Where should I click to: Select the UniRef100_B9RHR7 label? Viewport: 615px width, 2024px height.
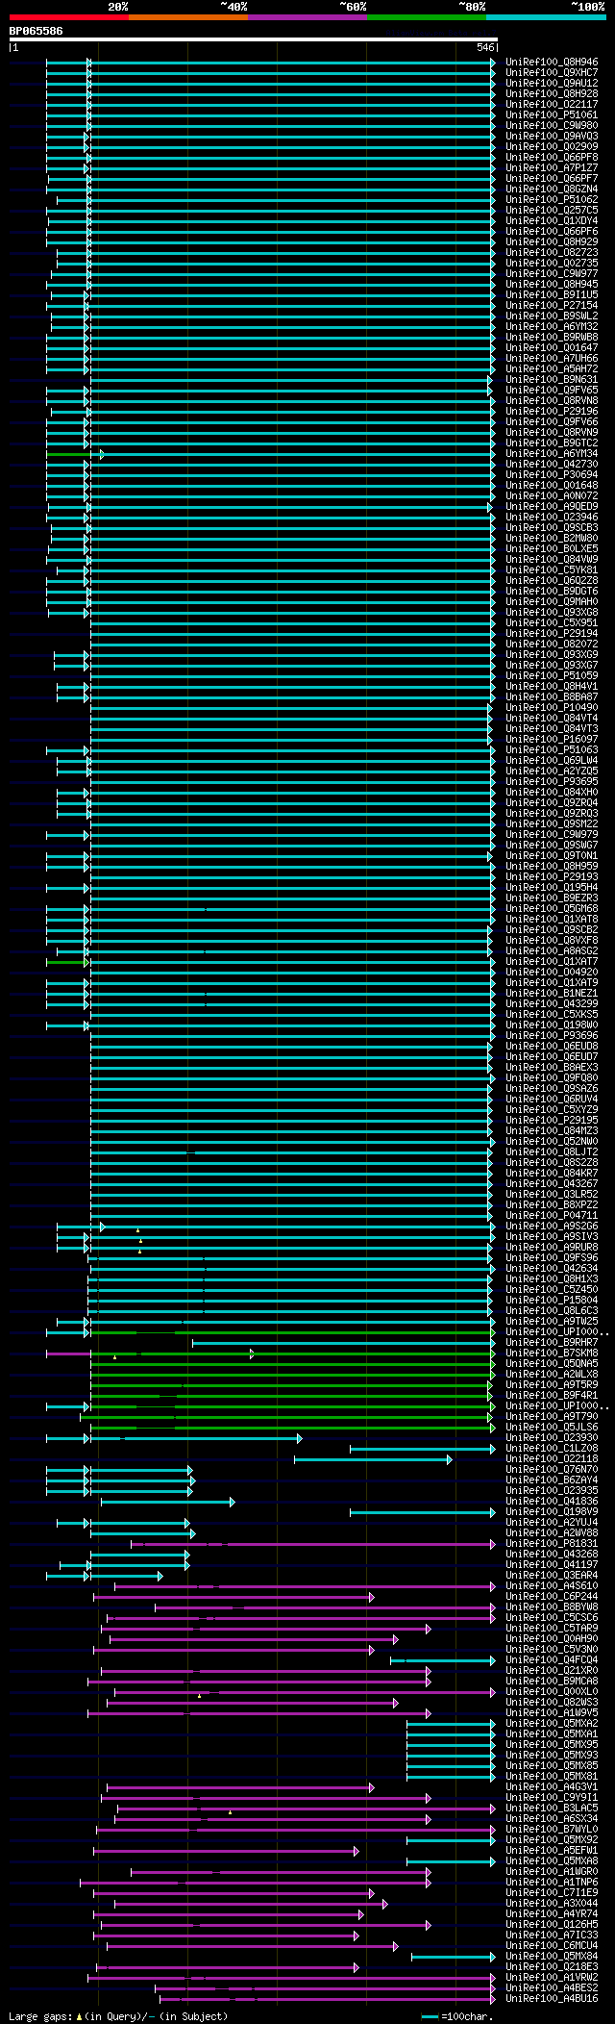[552, 1343]
